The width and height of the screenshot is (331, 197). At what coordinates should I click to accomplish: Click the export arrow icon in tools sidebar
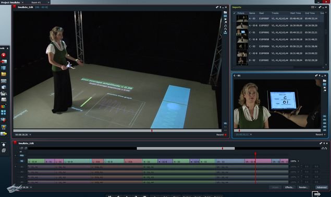click(4, 134)
